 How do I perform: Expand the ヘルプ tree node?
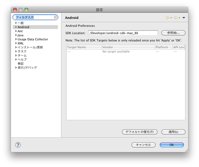point(16,59)
